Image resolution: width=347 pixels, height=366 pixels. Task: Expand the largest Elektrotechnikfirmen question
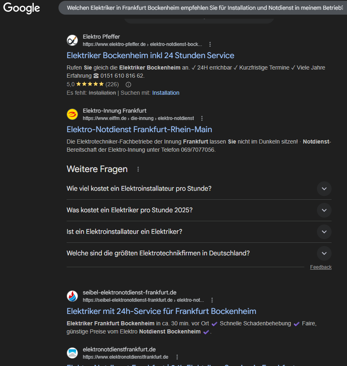pyautogui.click(x=324, y=253)
